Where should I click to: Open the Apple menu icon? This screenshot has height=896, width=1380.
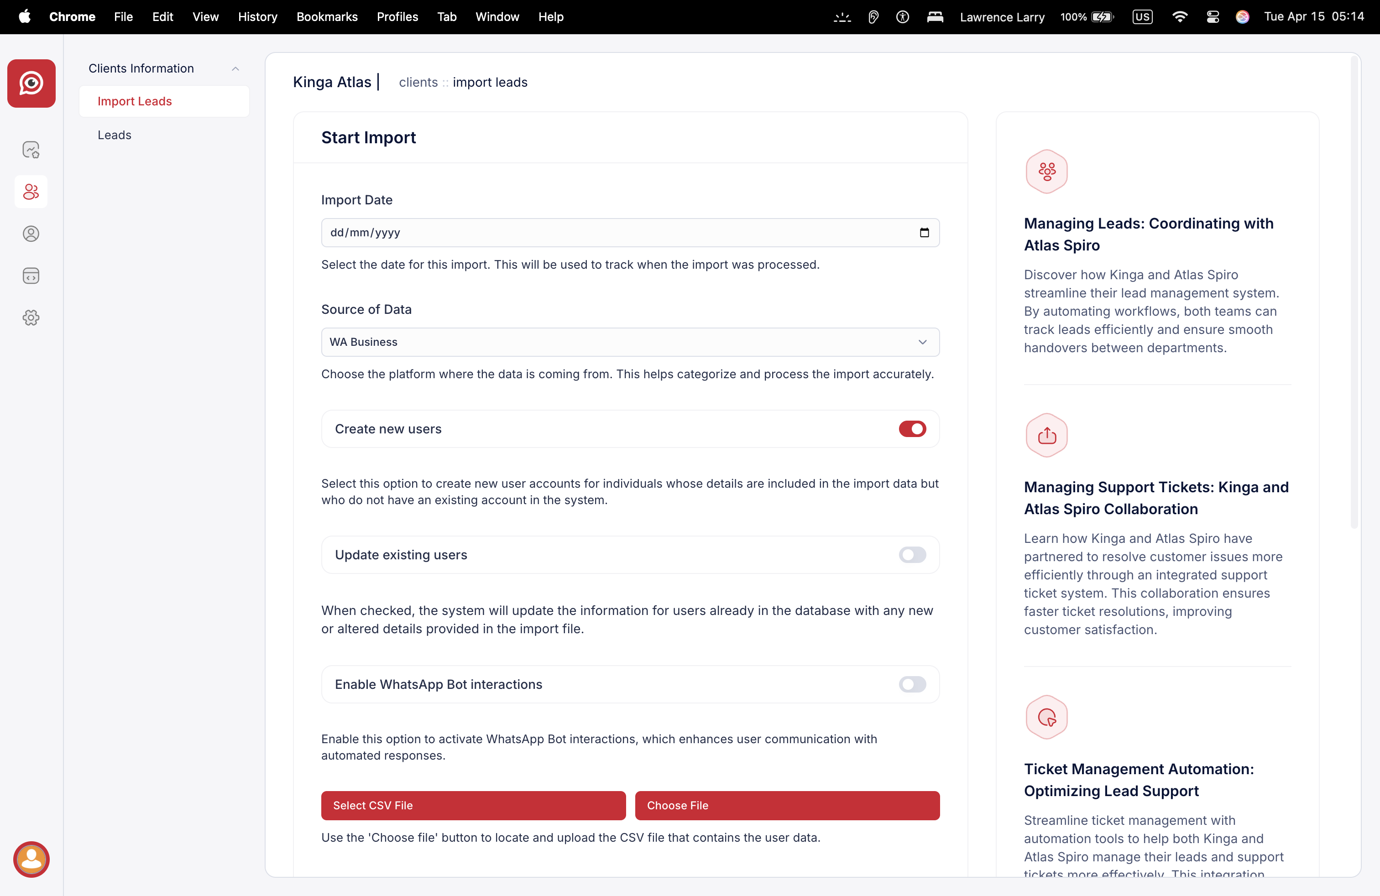[24, 17]
